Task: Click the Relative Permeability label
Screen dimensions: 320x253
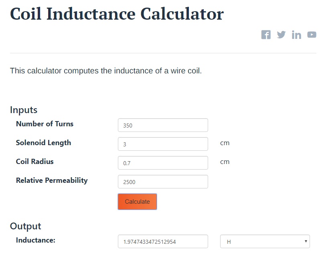Action: [52, 180]
